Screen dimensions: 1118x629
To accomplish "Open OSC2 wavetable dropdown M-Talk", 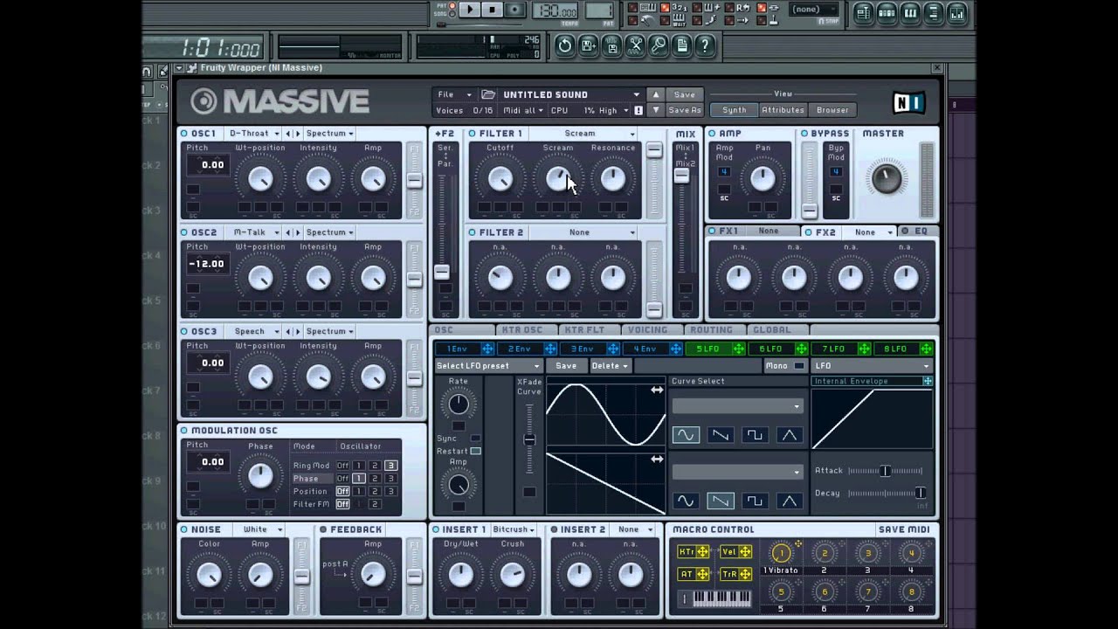I will click(253, 232).
